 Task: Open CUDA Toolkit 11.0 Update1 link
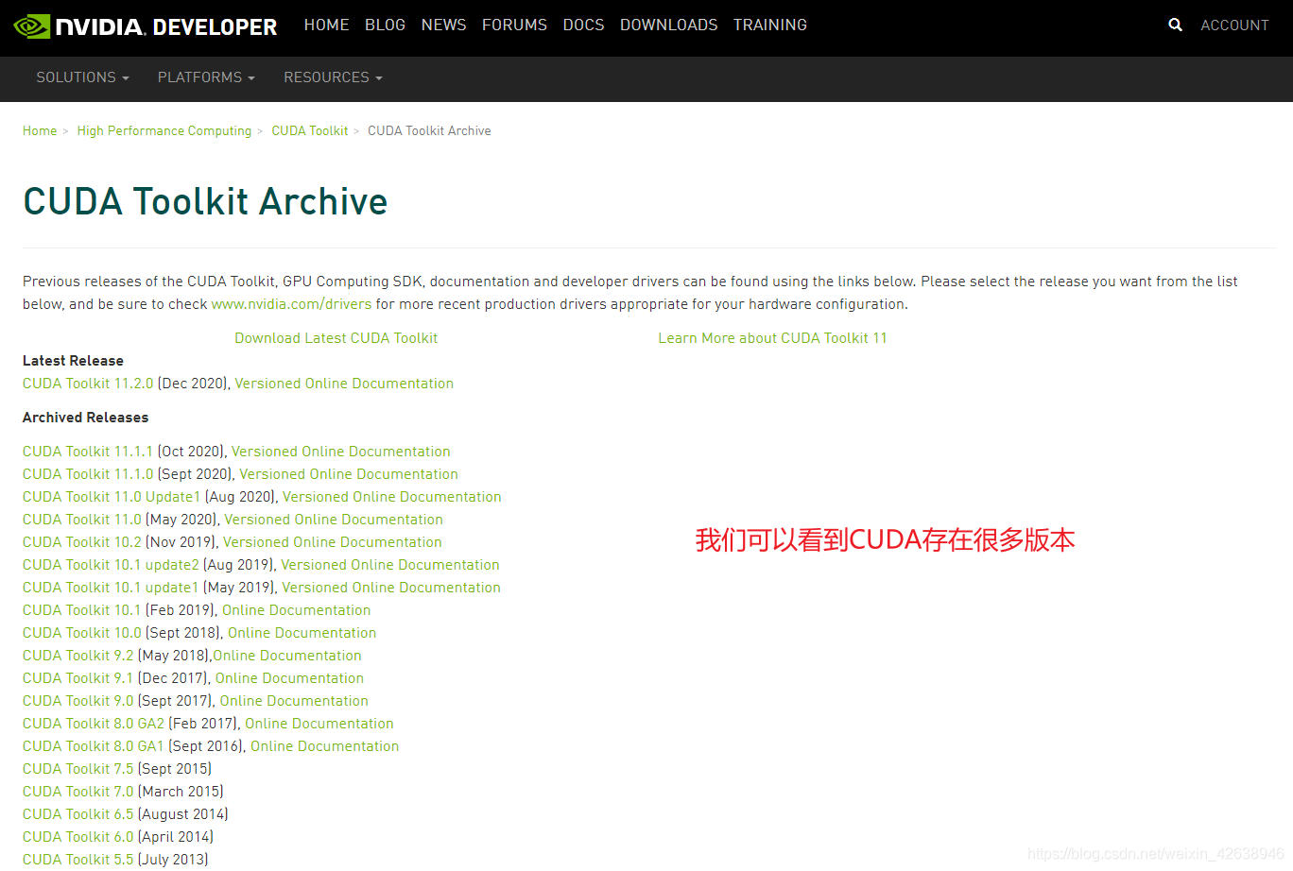112,497
